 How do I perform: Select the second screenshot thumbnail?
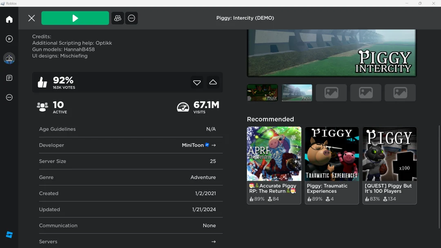297,93
